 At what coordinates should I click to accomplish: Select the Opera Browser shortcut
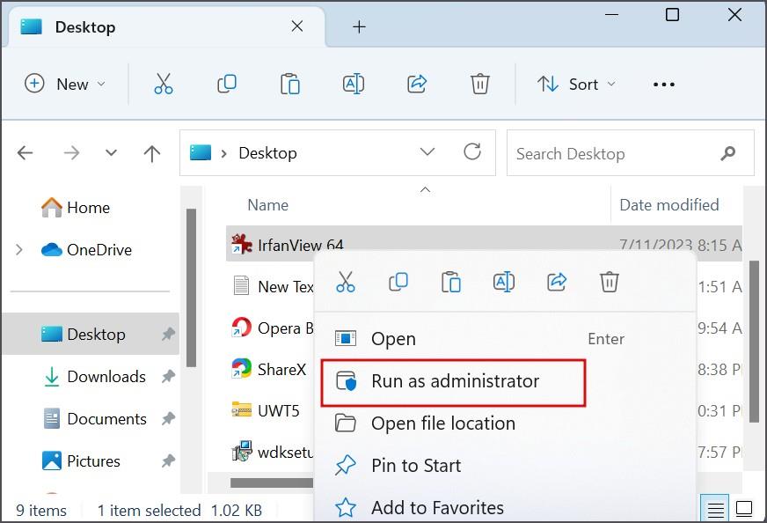pyautogui.click(x=272, y=328)
